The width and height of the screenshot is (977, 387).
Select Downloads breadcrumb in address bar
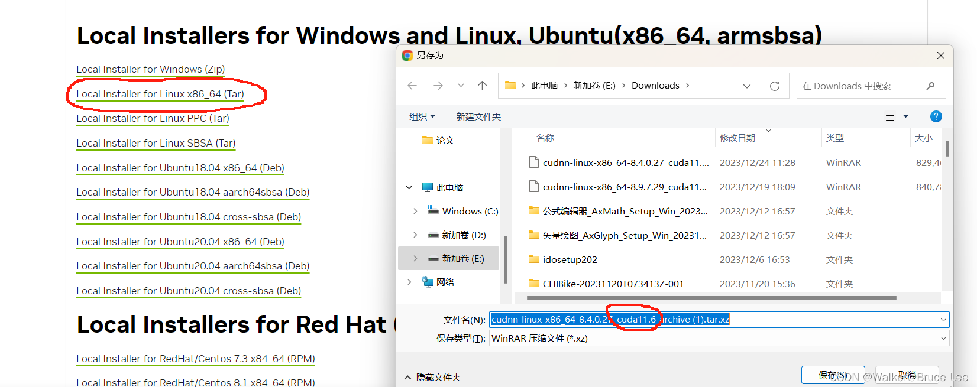pyautogui.click(x=655, y=86)
